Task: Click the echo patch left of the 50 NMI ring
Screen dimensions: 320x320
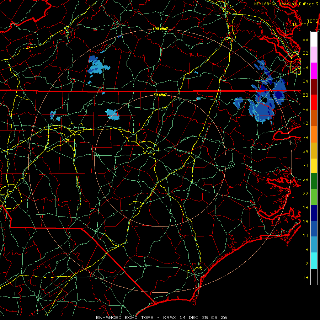Action: click(112, 114)
